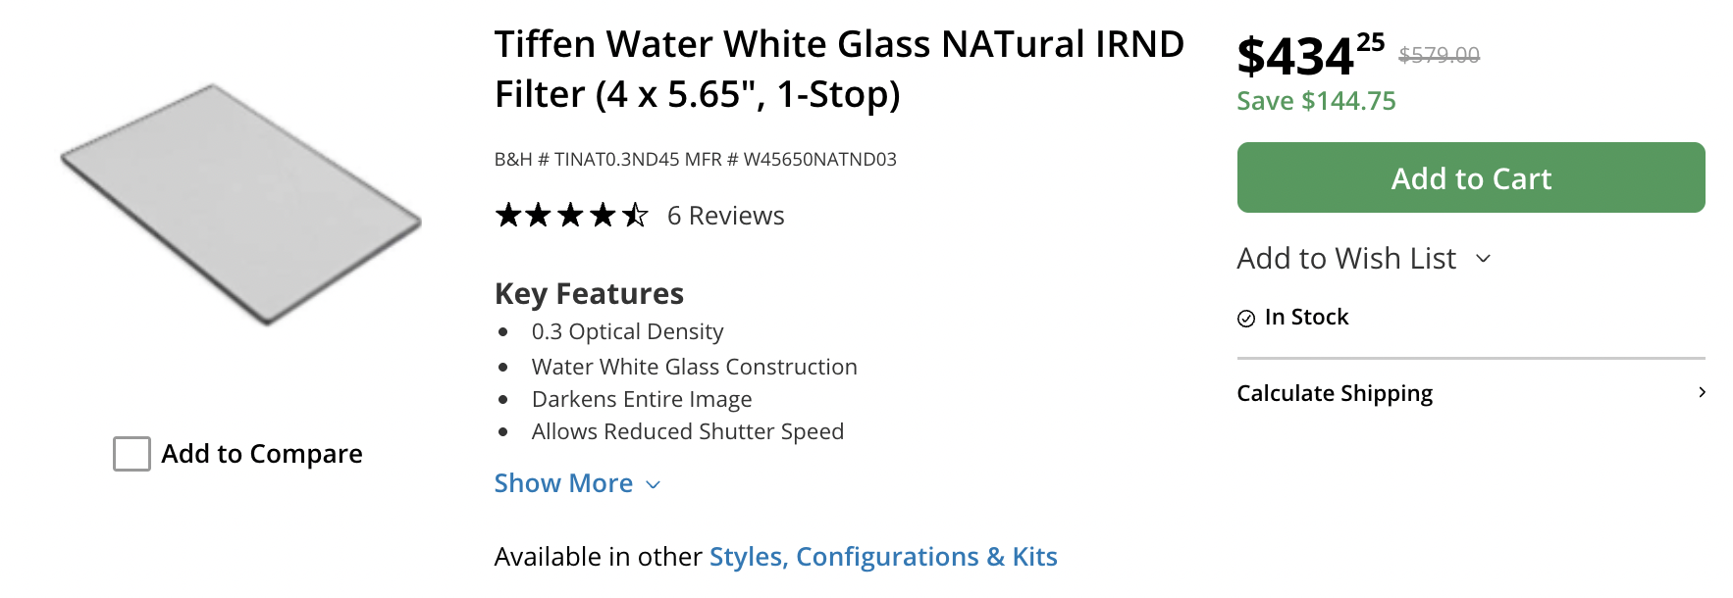1733x598 pixels.
Task: Open the 6 Reviews link
Action: [725, 216]
